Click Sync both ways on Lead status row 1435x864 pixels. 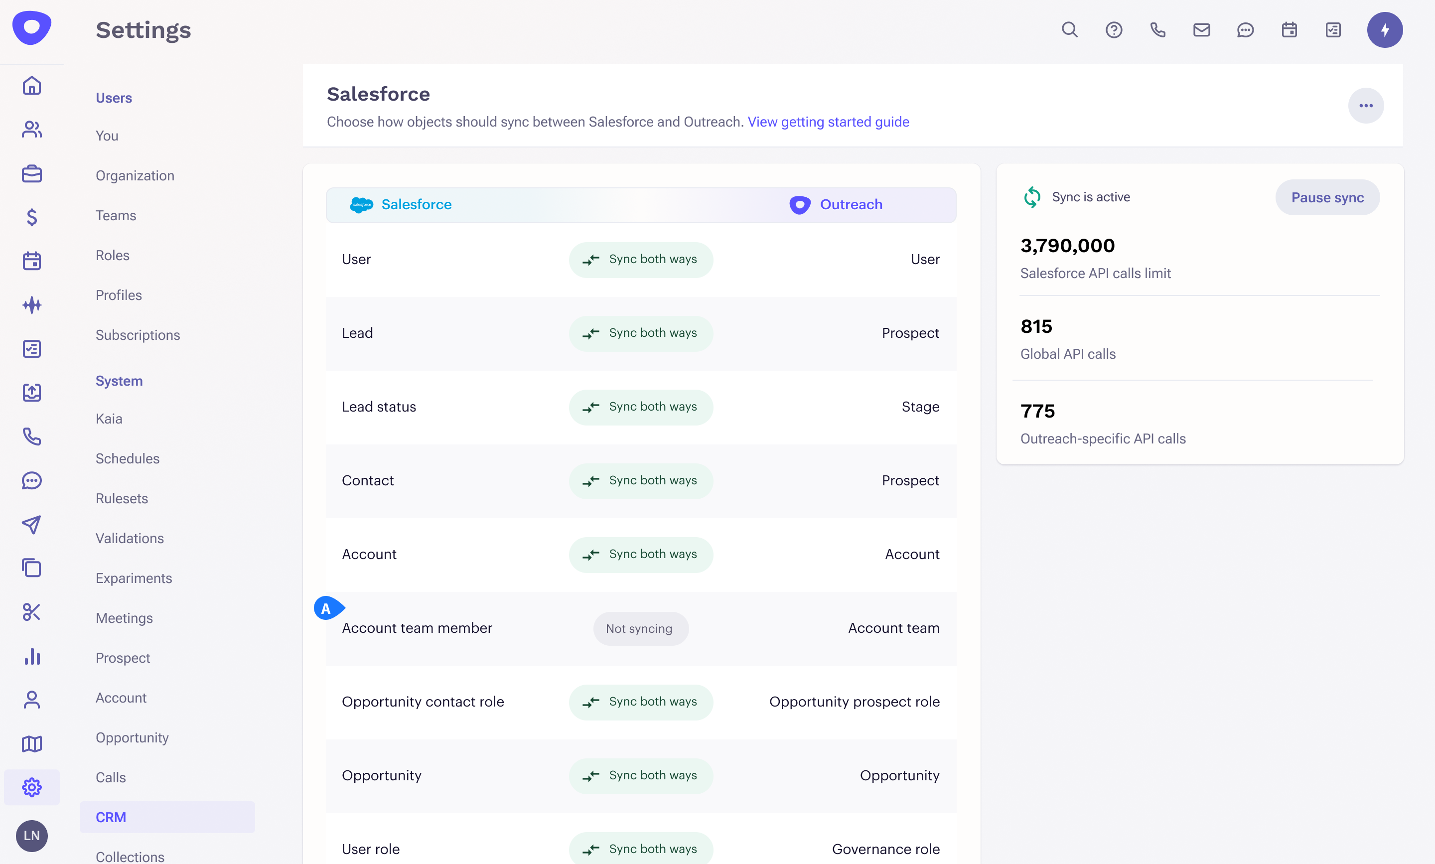pyautogui.click(x=640, y=407)
